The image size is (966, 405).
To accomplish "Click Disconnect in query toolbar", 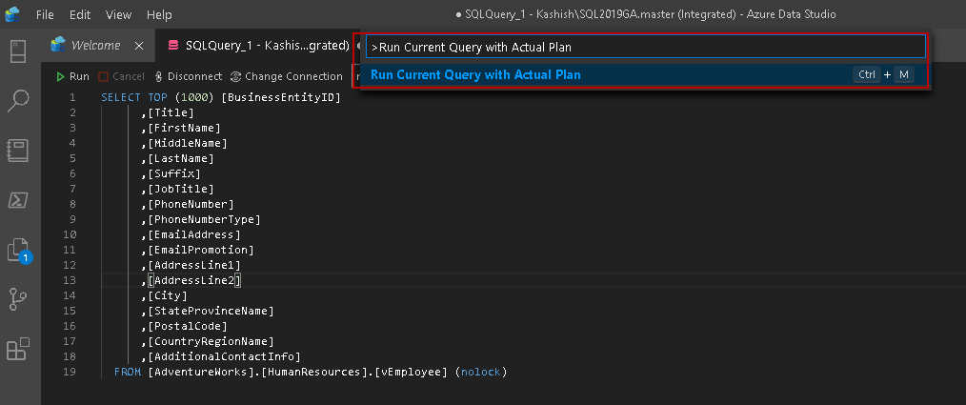I will pos(188,76).
